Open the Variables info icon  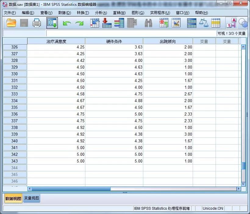(119, 23)
